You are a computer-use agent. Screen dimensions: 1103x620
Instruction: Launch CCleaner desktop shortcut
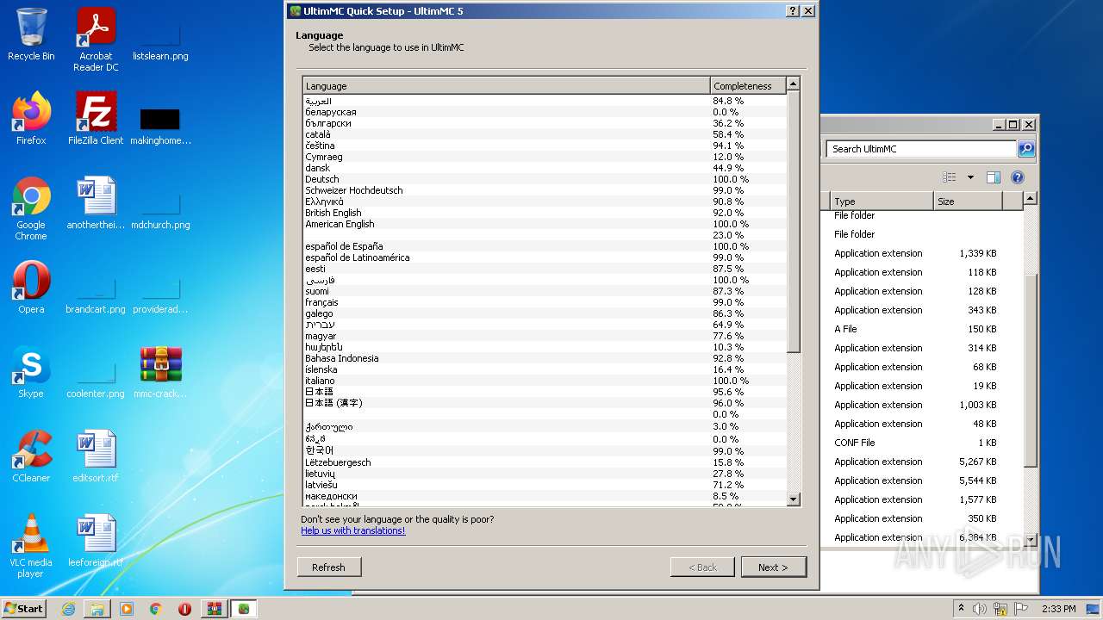point(31,456)
